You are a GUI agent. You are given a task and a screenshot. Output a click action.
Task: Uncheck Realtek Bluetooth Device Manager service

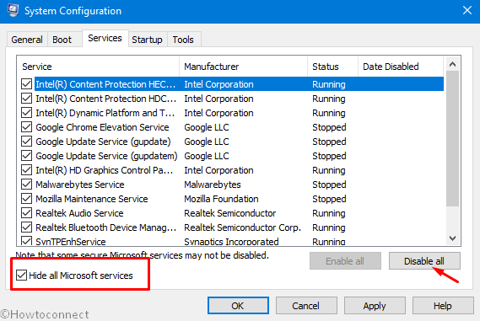27,227
